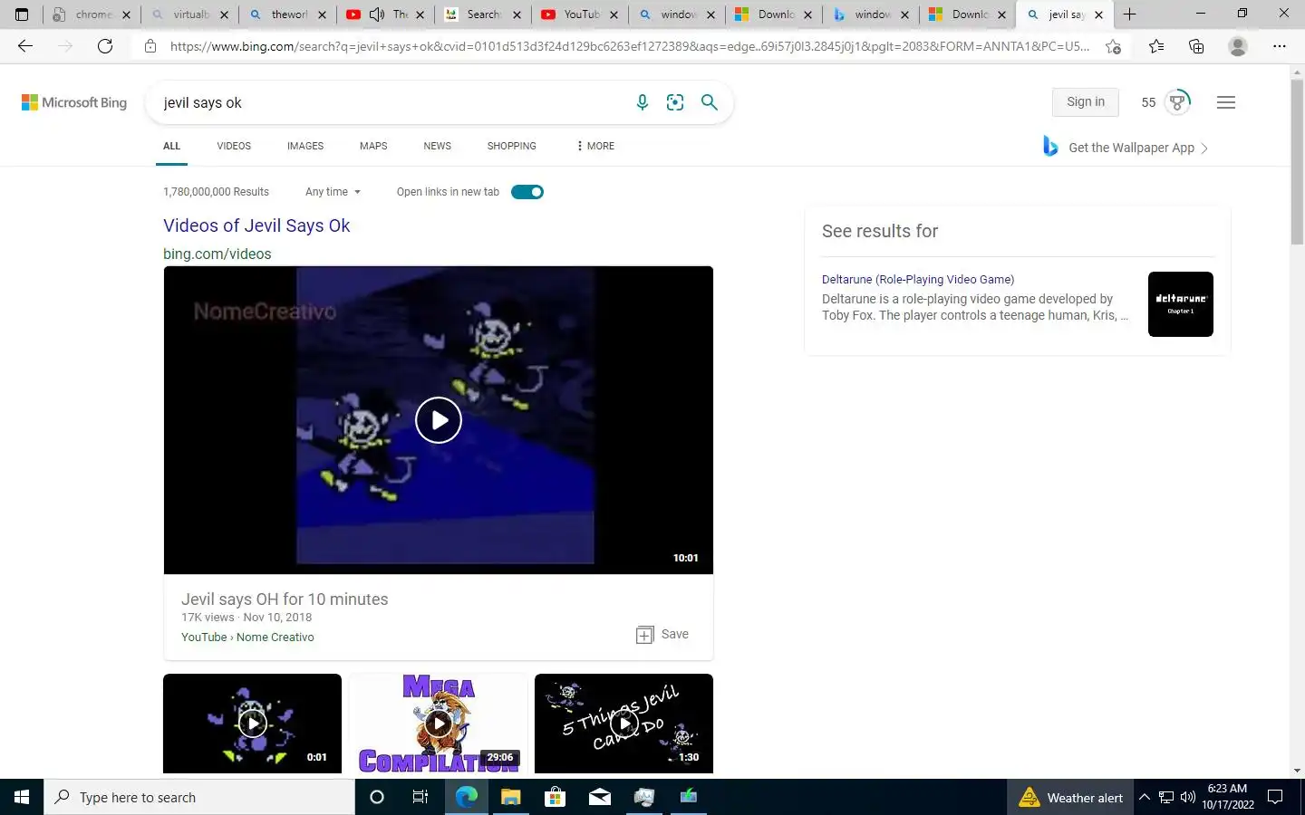Switch to the SHOPPING tab

[x=512, y=146]
